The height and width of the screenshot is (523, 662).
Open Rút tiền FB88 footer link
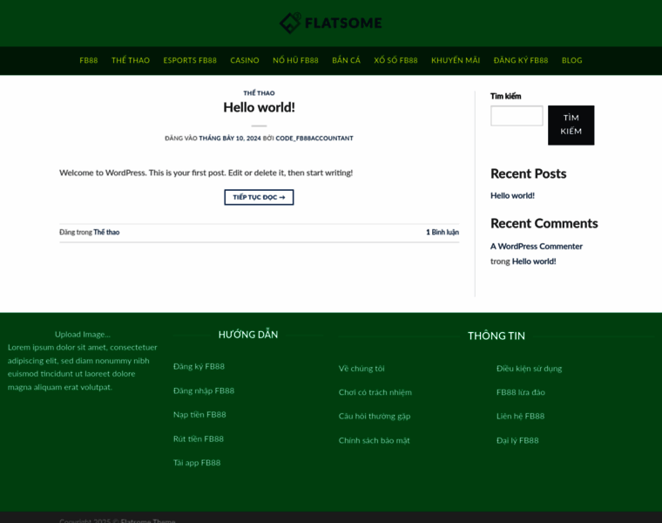pos(199,439)
